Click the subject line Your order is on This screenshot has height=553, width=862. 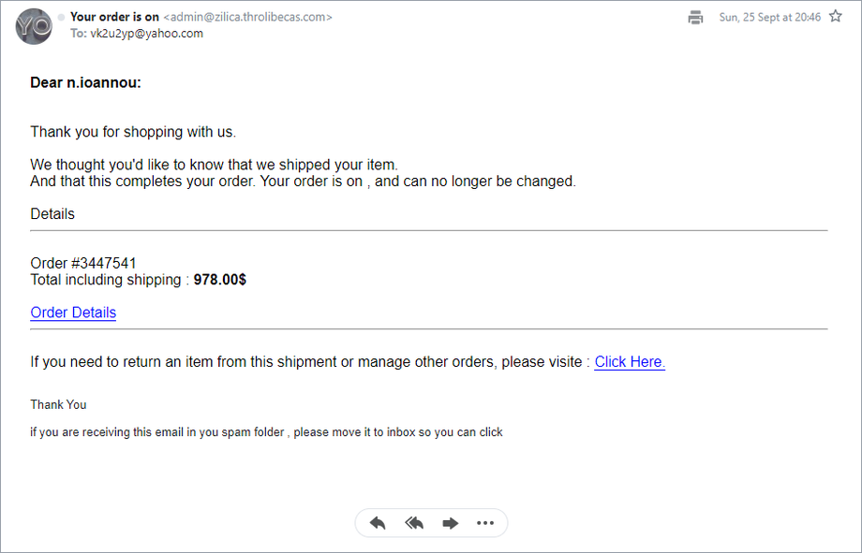pyautogui.click(x=114, y=17)
